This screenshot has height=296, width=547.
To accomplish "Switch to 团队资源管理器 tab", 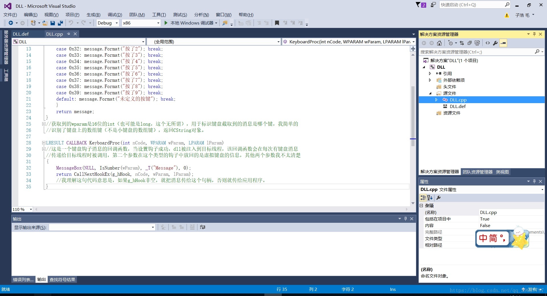I will (x=477, y=172).
